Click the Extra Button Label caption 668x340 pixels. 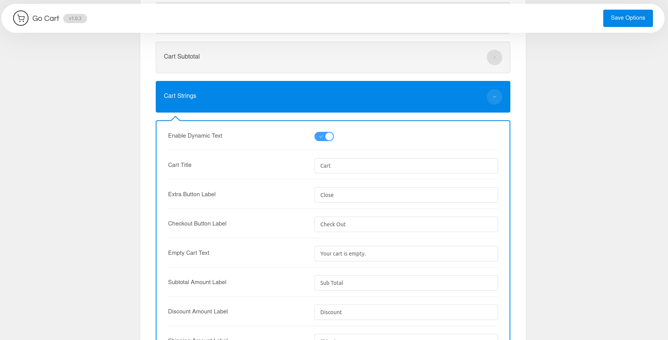click(x=192, y=194)
